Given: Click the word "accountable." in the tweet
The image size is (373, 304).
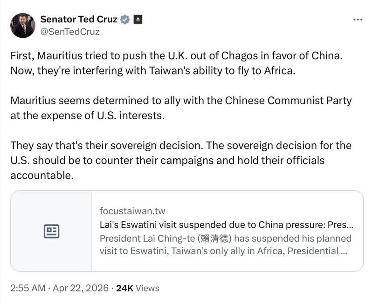Looking at the screenshot, I should pyautogui.click(x=42, y=176).
